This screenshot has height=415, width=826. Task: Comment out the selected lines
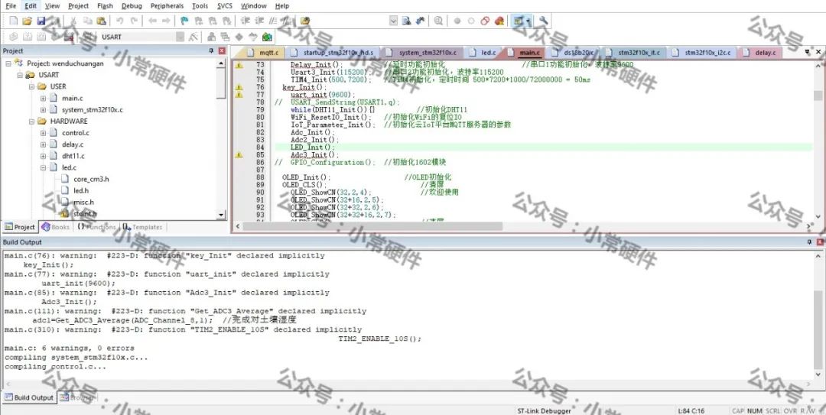pos(273,21)
